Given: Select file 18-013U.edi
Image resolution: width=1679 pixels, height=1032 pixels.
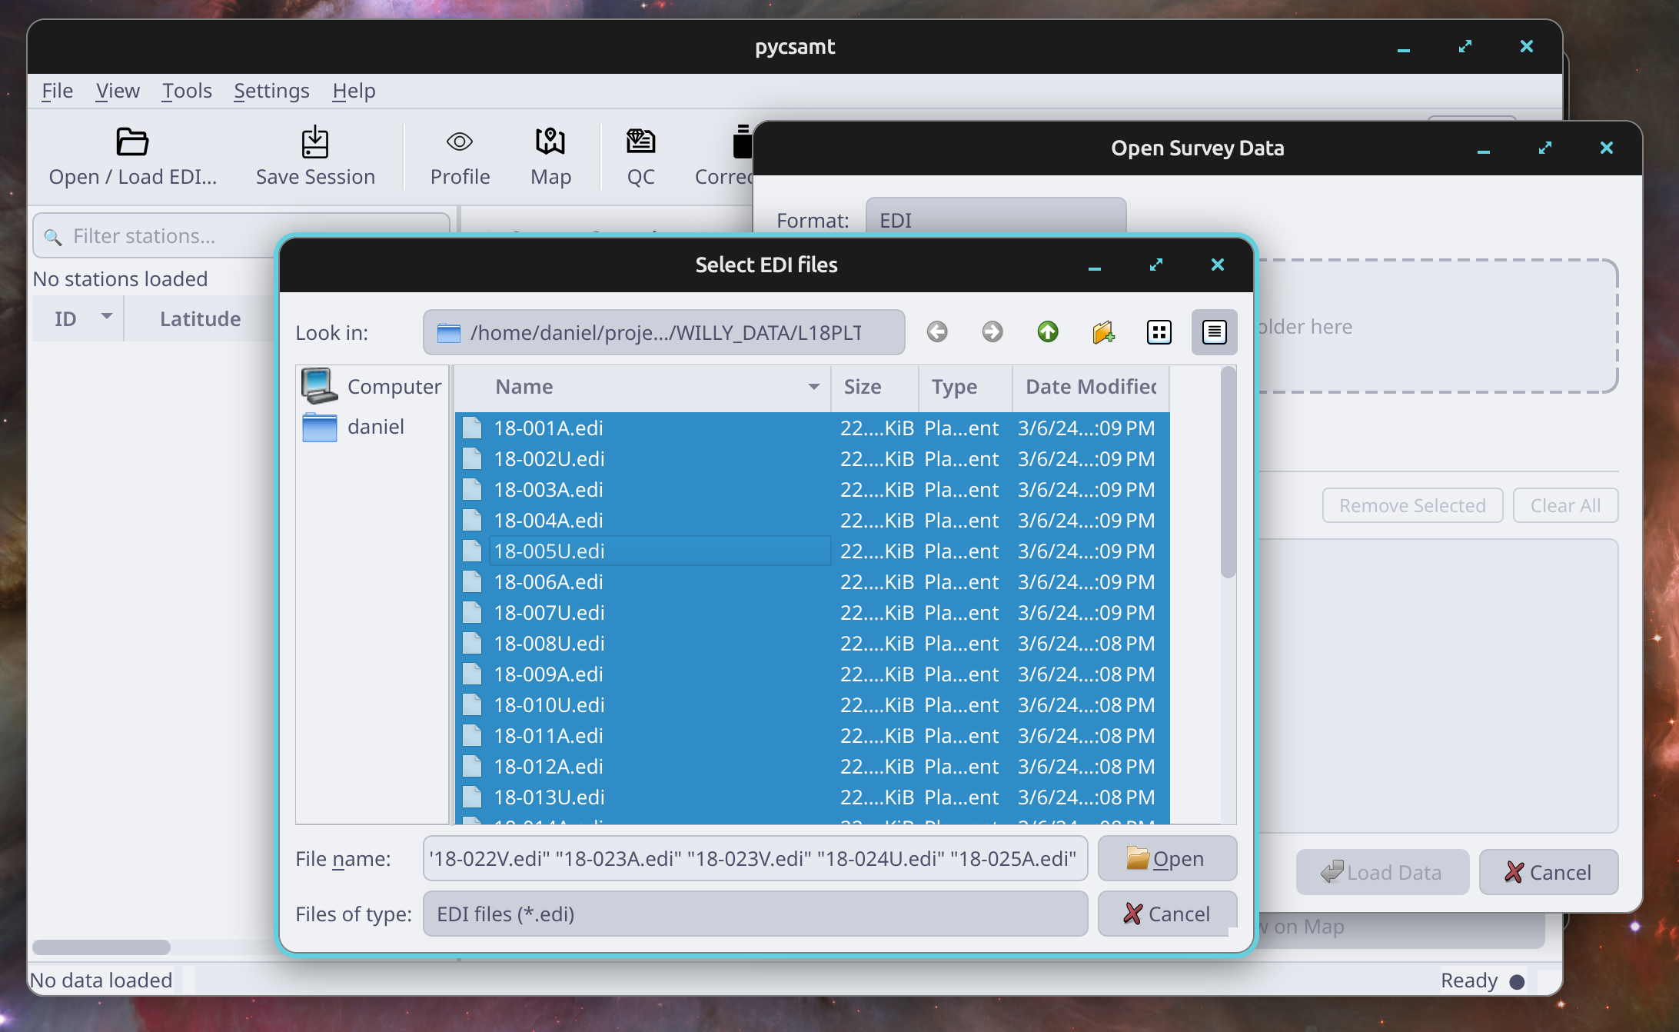Looking at the screenshot, I should [x=812, y=797].
